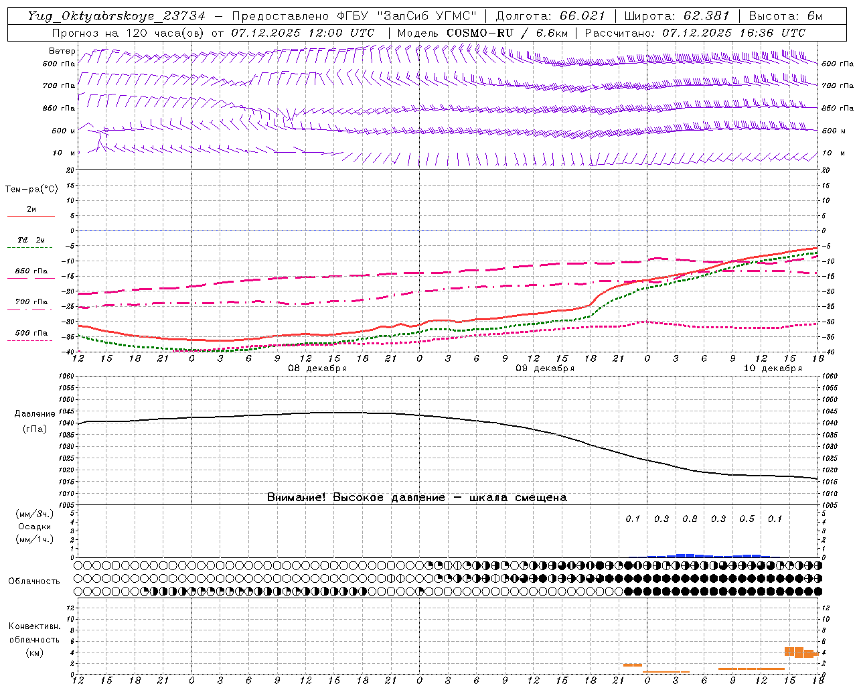Click the "Td 2м" dew point legend entry
857x686 pixels.
point(31,240)
